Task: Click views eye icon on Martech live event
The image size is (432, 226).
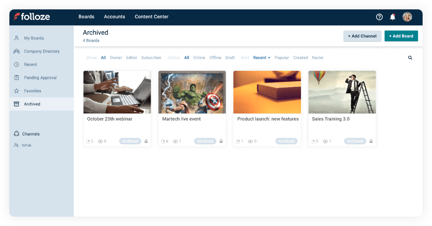Action: pos(175,141)
